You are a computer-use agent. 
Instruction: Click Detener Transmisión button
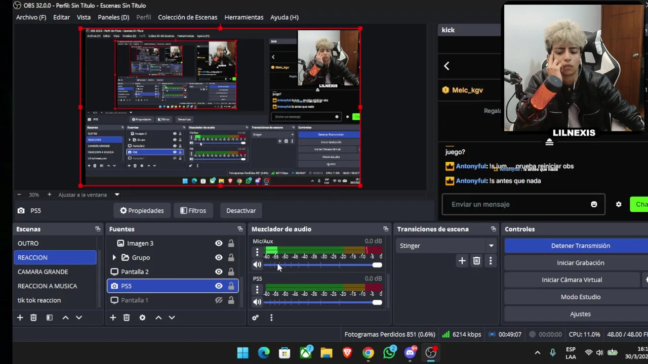(580, 246)
